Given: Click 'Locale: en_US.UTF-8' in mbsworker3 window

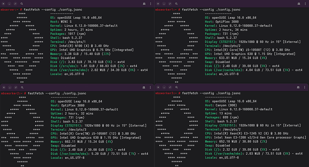Looking at the screenshot, I should click(222, 158).
